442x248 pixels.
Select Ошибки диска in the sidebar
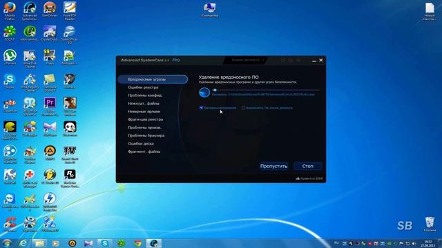(141, 144)
